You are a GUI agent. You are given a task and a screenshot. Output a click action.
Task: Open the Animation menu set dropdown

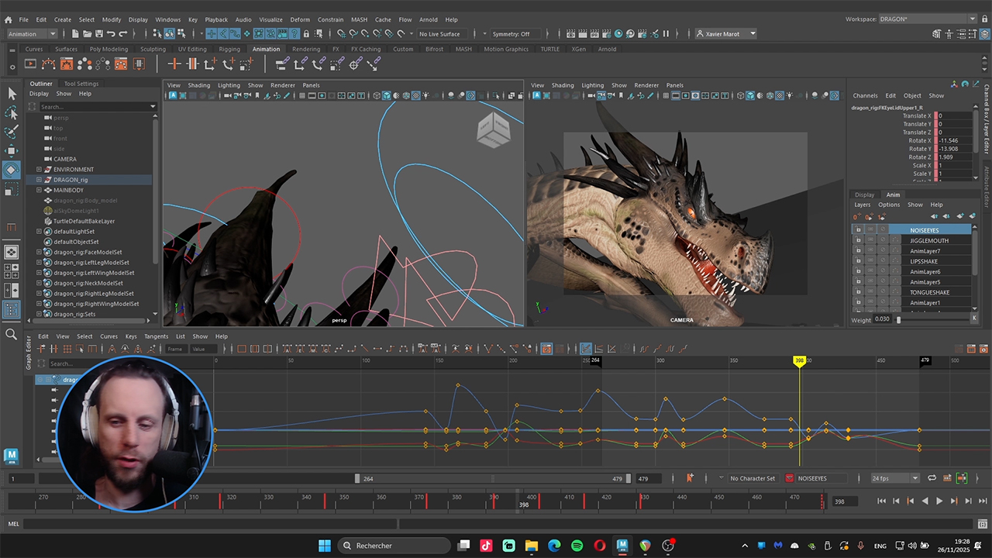pos(31,33)
